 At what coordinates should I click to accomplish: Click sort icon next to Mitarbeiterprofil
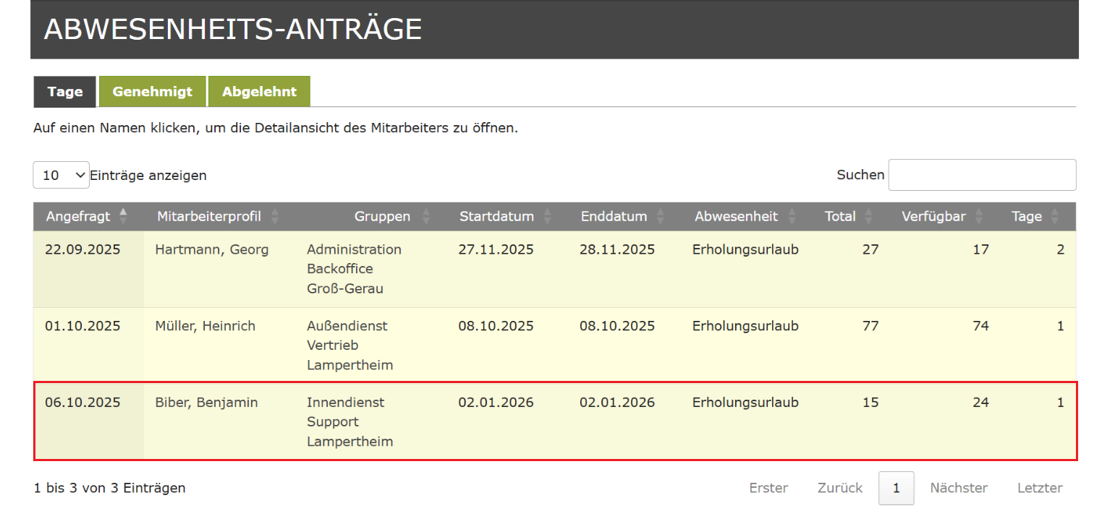274,216
